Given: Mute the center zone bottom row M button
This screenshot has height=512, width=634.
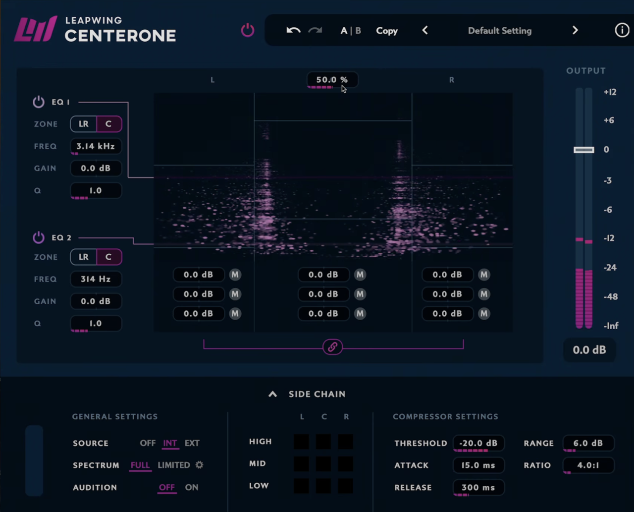Looking at the screenshot, I should point(360,313).
